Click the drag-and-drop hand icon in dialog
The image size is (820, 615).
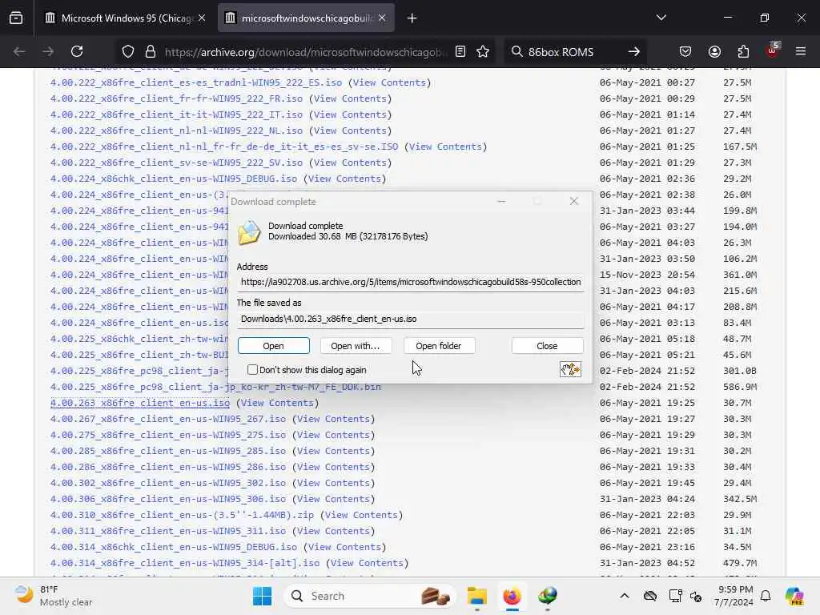[570, 369]
